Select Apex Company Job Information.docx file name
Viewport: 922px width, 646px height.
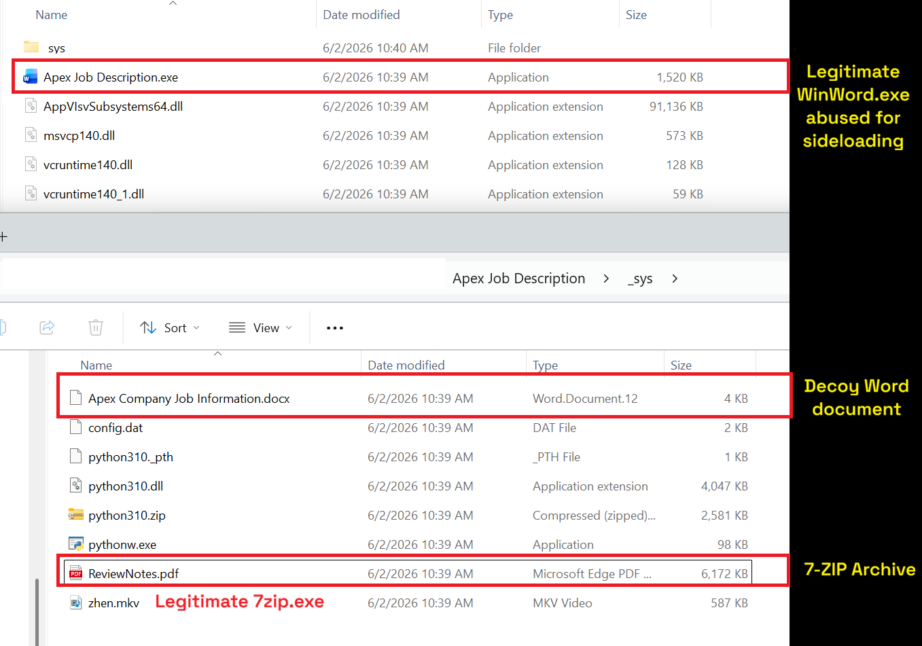pyautogui.click(x=189, y=398)
